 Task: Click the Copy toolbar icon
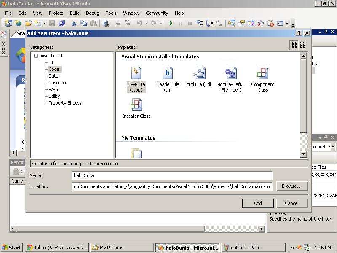click(x=83, y=23)
